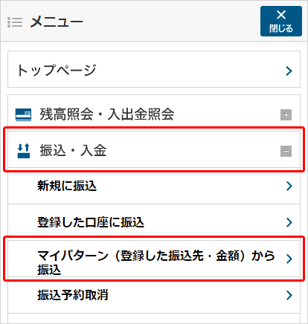Open 振込予約取消 entry
Viewport: 308px width, 324px height.
pos(154,295)
